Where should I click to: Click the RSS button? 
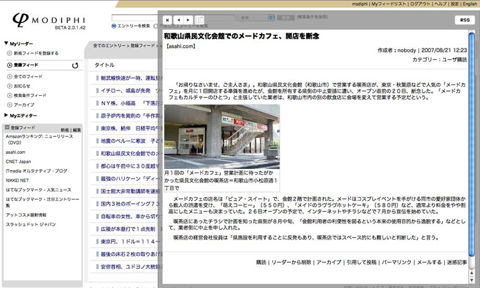(464, 20)
